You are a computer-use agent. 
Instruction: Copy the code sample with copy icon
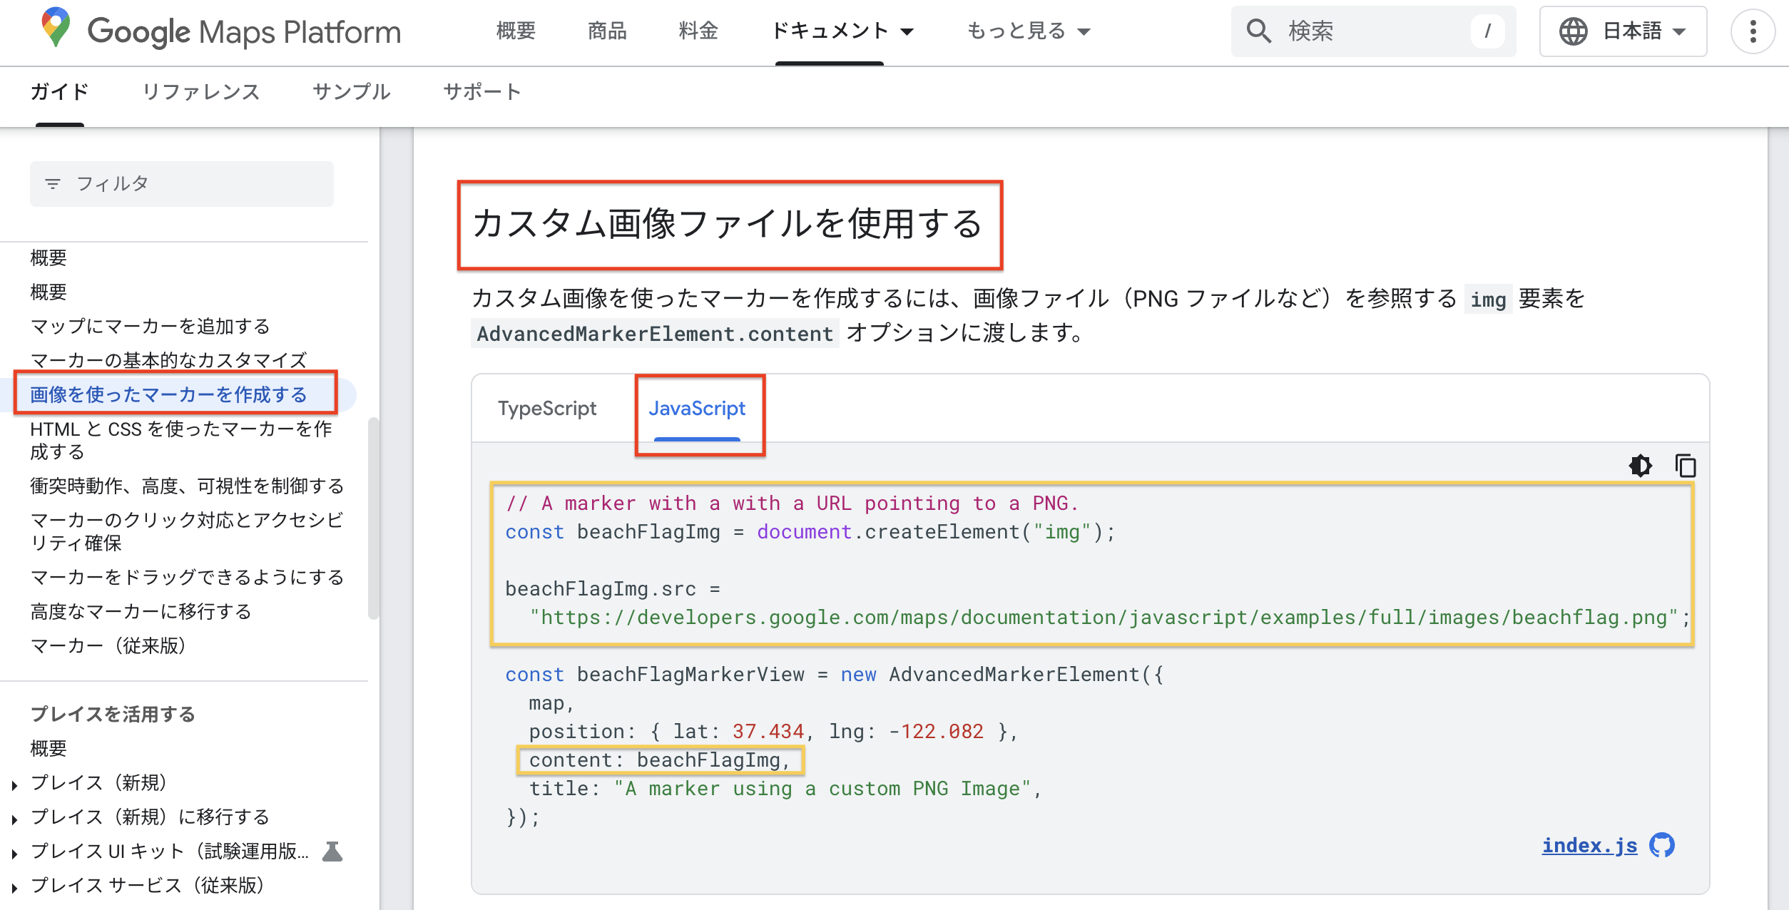(x=1685, y=466)
